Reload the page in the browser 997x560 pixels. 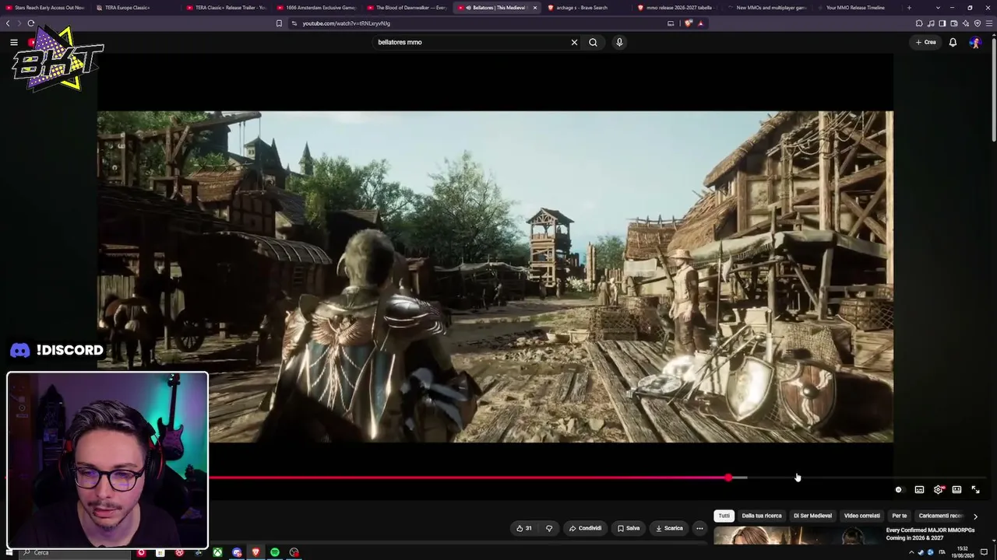pyautogui.click(x=31, y=23)
